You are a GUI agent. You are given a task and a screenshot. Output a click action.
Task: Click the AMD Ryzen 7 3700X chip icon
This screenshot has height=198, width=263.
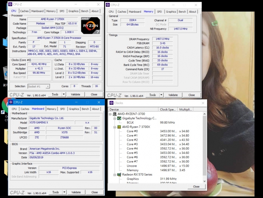(x=119, y=127)
